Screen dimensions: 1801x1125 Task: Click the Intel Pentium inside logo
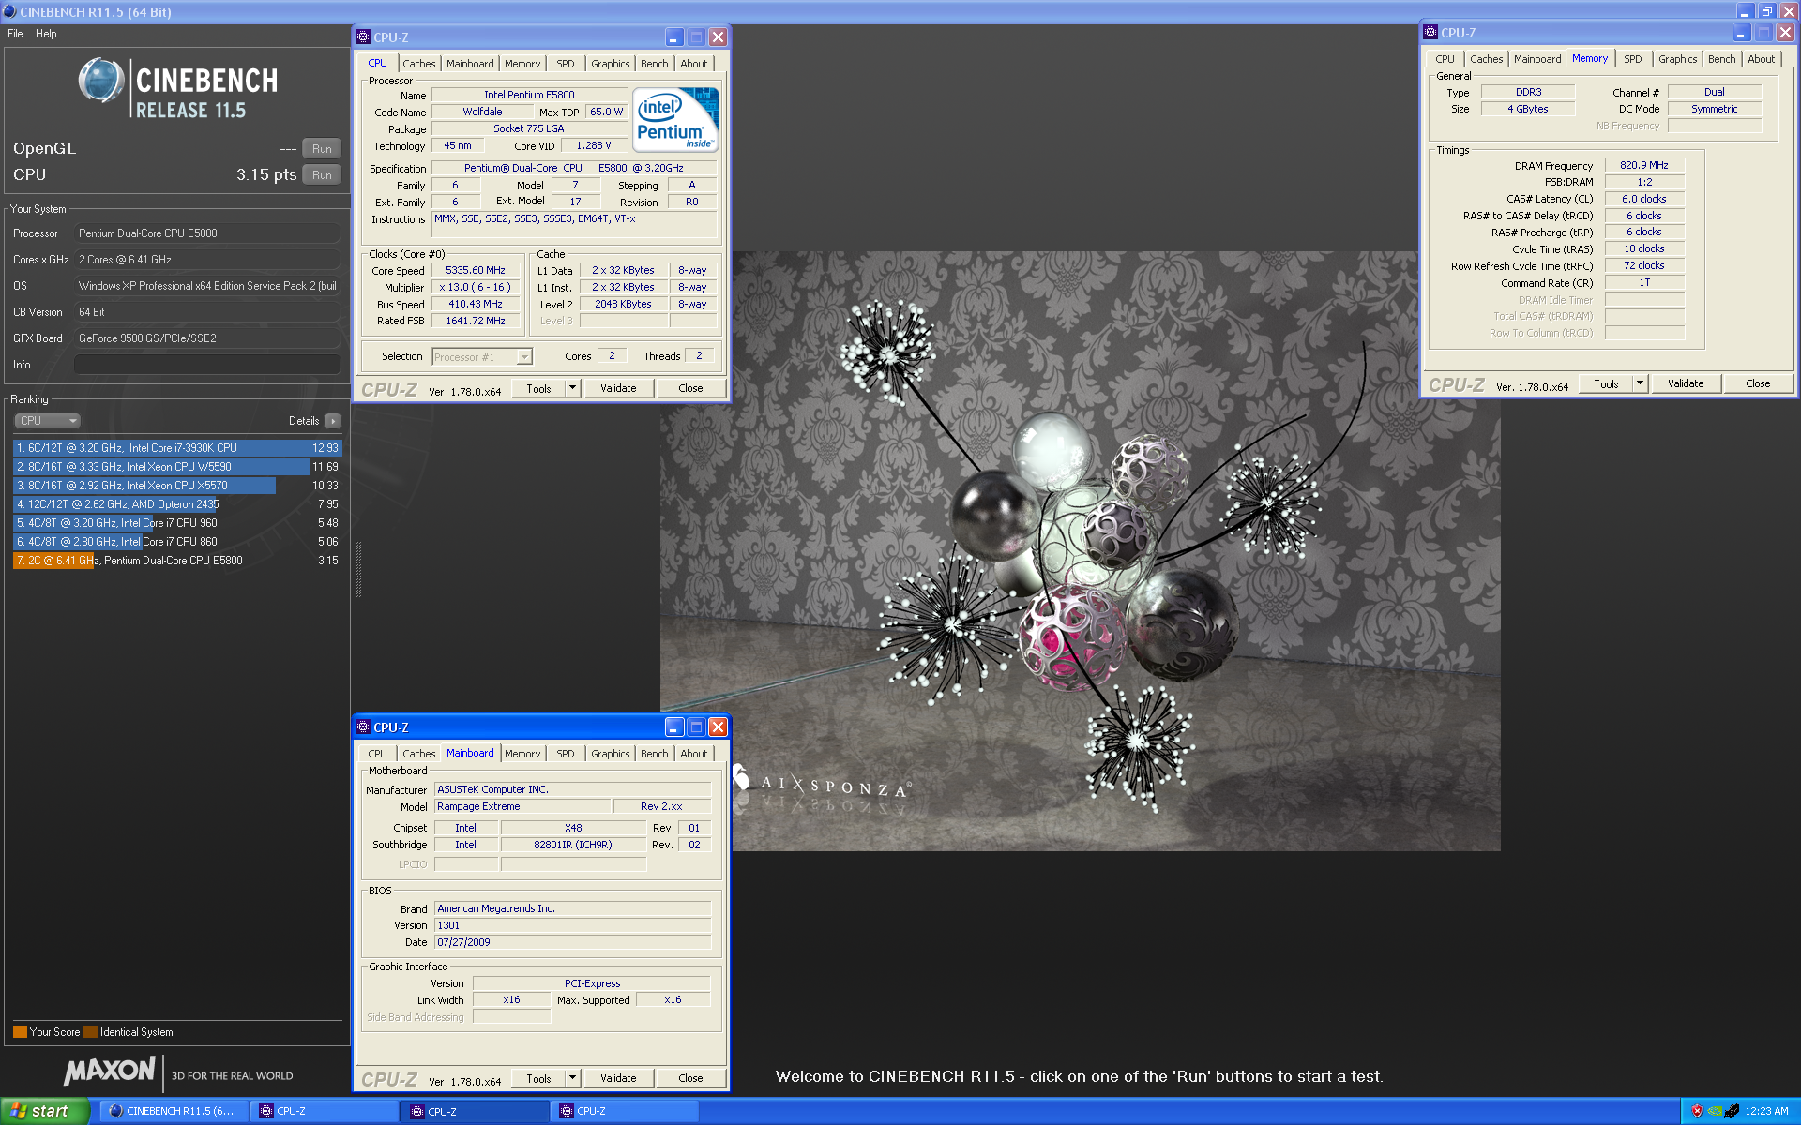[x=675, y=118]
